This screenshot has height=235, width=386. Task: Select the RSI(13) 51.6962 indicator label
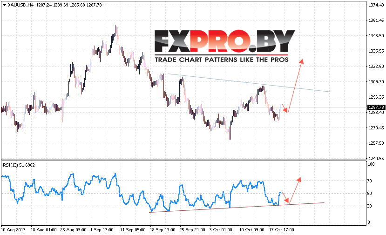[19, 165]
